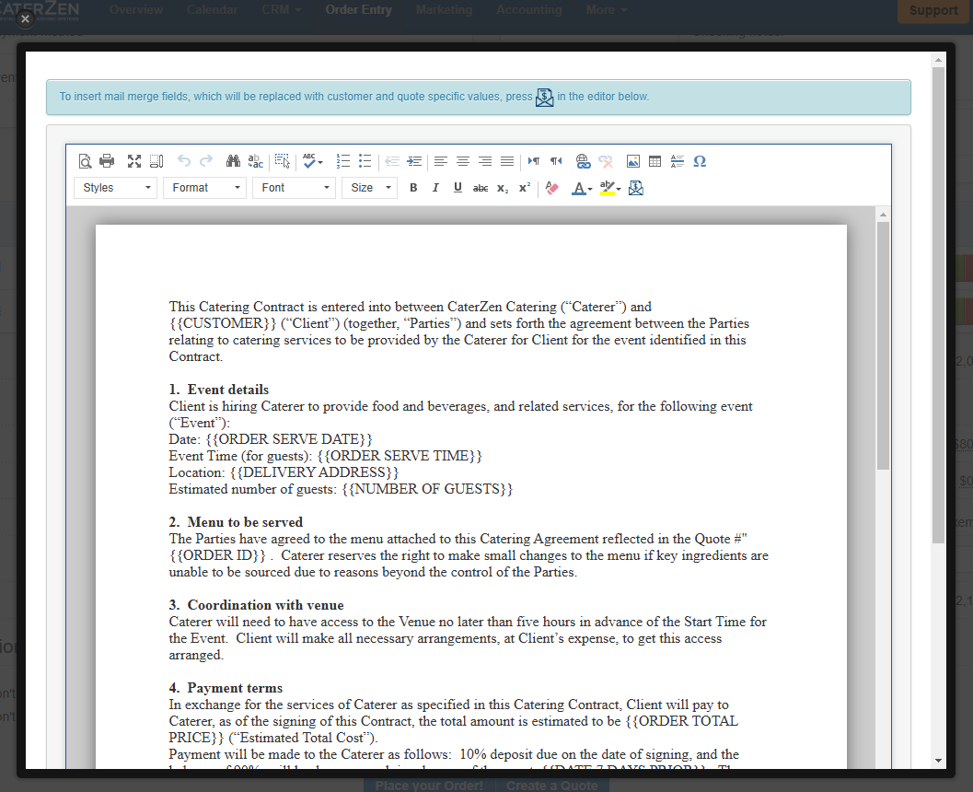Open the spell check dropdown
The width and height of the screenshot is (973, 792).
point(313,161)
